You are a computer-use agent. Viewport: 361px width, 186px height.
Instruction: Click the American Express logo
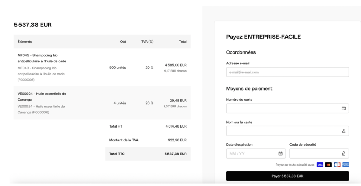(x=345, y=165)
